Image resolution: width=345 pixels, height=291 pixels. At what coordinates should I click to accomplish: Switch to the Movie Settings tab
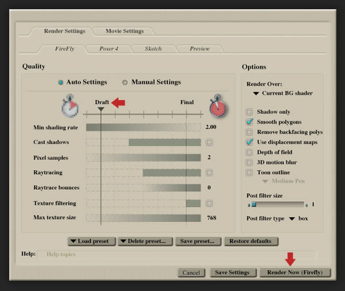(x=125, y=31)
